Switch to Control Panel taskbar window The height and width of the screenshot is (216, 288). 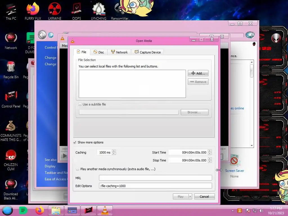pyautogui.click(x=89, y=210)
